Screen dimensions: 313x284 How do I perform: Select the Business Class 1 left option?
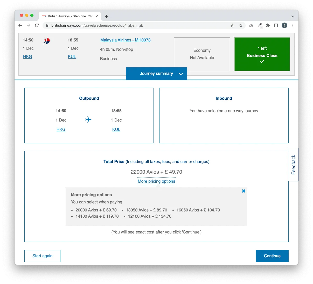[x=262, y=54]
